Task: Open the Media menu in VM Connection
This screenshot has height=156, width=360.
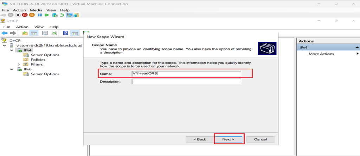Action: pyautogui.click(x=36, y=10)
